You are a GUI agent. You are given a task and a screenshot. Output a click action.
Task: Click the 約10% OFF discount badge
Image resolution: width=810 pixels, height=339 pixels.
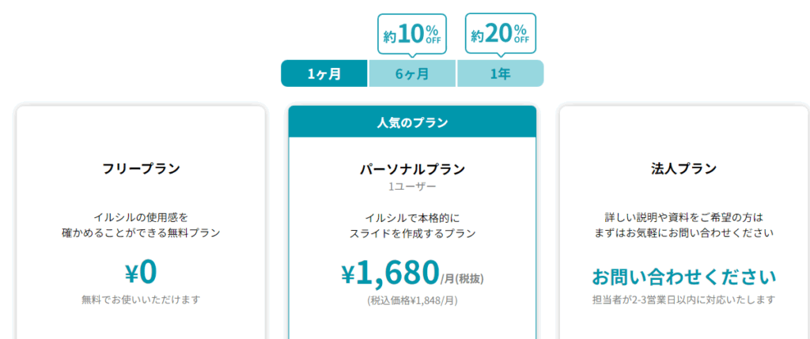click(411, 34)
